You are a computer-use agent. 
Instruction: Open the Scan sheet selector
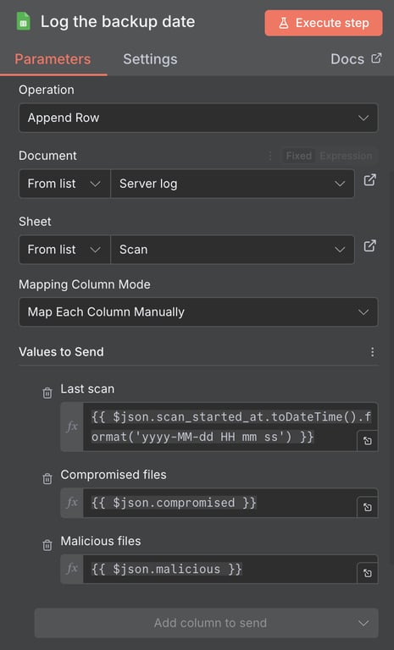232,250
